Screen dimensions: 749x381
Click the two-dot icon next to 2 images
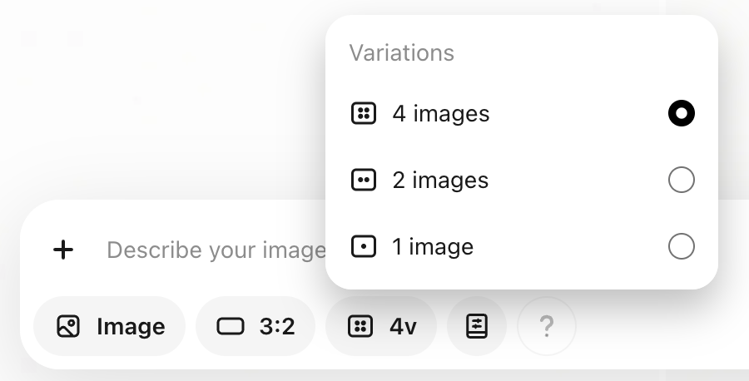coord(364,181)
